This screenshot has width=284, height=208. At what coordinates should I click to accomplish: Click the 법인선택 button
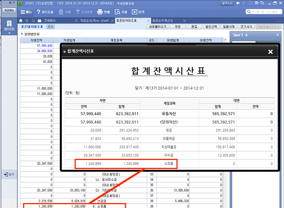pyautogui.click(x=211, y=26)
